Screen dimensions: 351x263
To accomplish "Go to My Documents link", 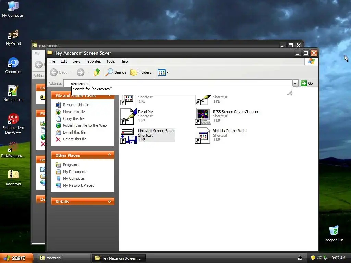I will (75, 172).
